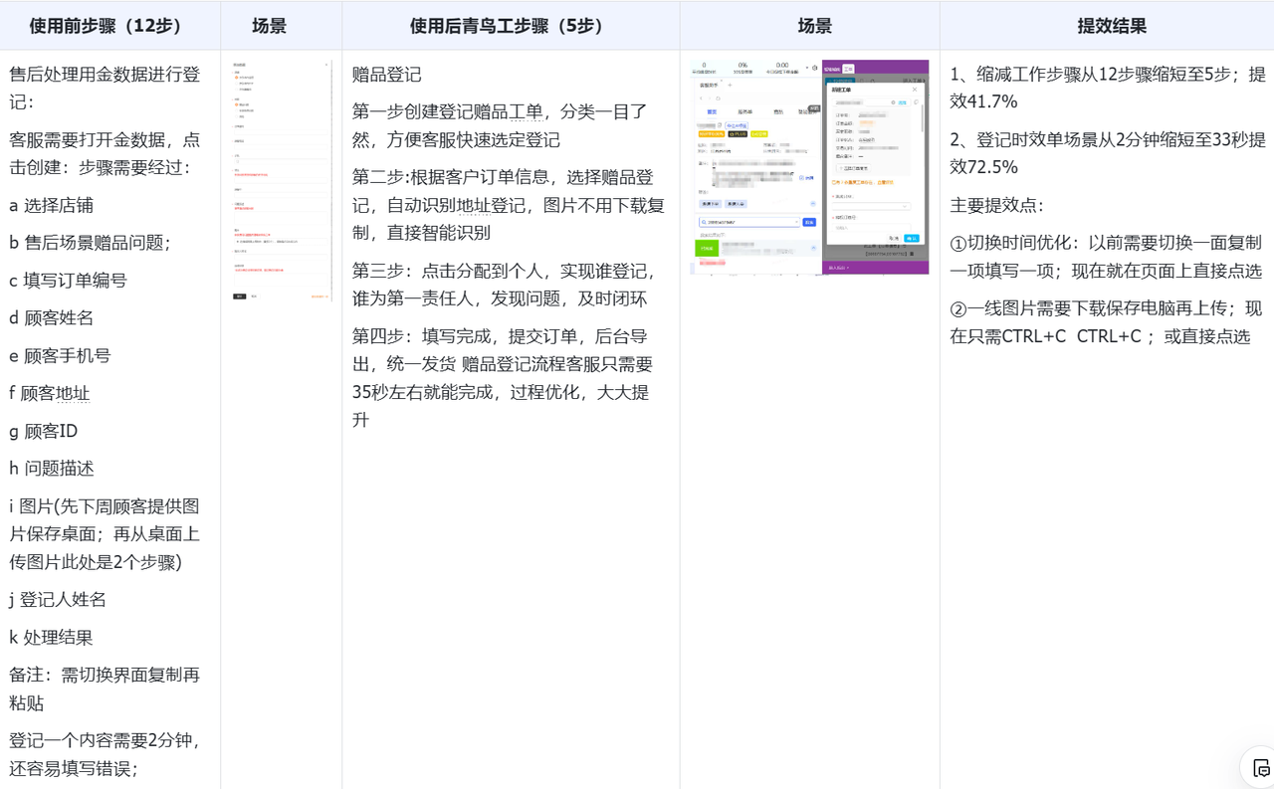Screen dimensions: 1274x789
Task: Click result 1、缩减工作步骤从12步骤缩短至5步
Action: tap(1108, 88)
